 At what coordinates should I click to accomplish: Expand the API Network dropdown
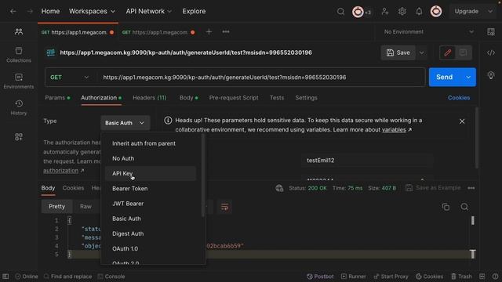click(148, 11)
